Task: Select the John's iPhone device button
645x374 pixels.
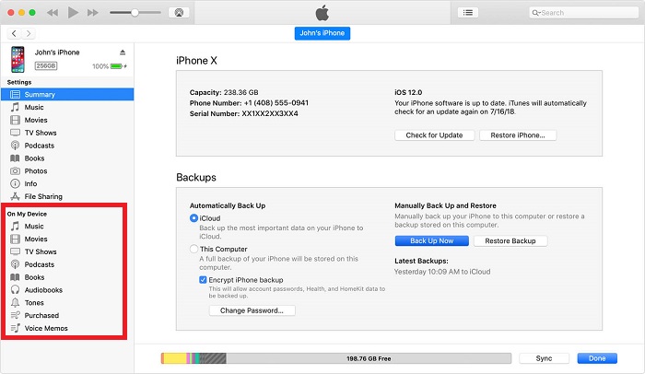Action: tap(322, 33)
